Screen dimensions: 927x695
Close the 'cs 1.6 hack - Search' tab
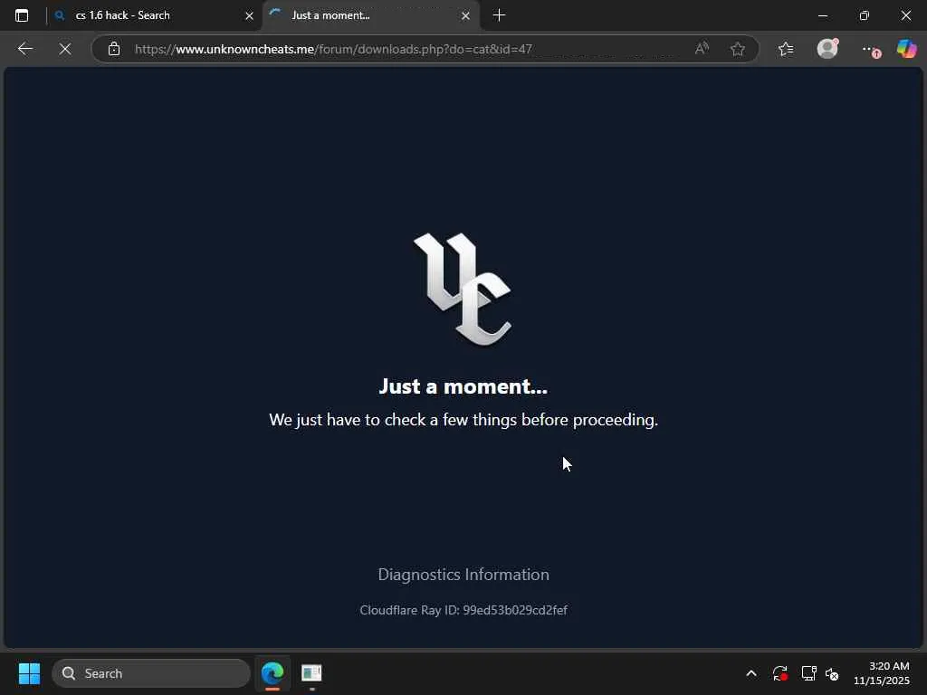tap(249, 16)
